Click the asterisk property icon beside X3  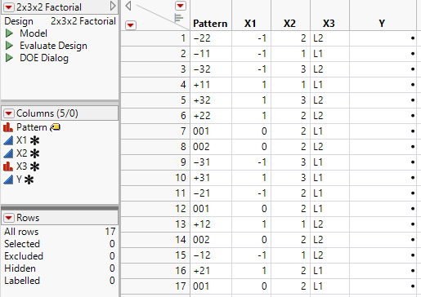[x=34, y=166]
